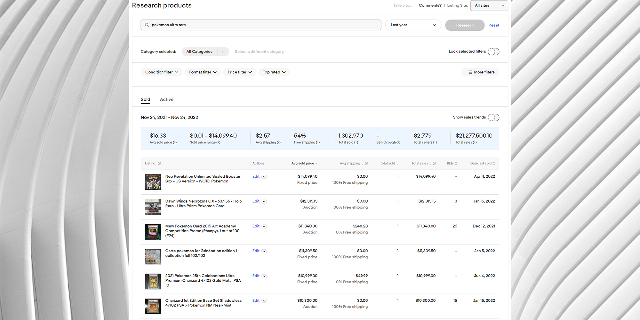This screenshot has height=320, width=640.
Task: Expand All Categories dropdown arrow
Action: [x=223, y=52]
